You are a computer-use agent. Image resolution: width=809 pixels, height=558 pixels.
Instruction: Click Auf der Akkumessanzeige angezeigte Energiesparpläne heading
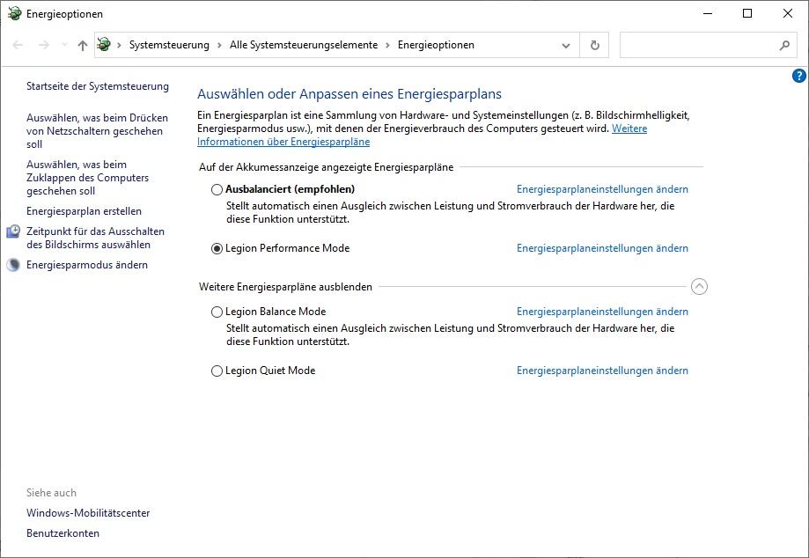coord(326,167)
